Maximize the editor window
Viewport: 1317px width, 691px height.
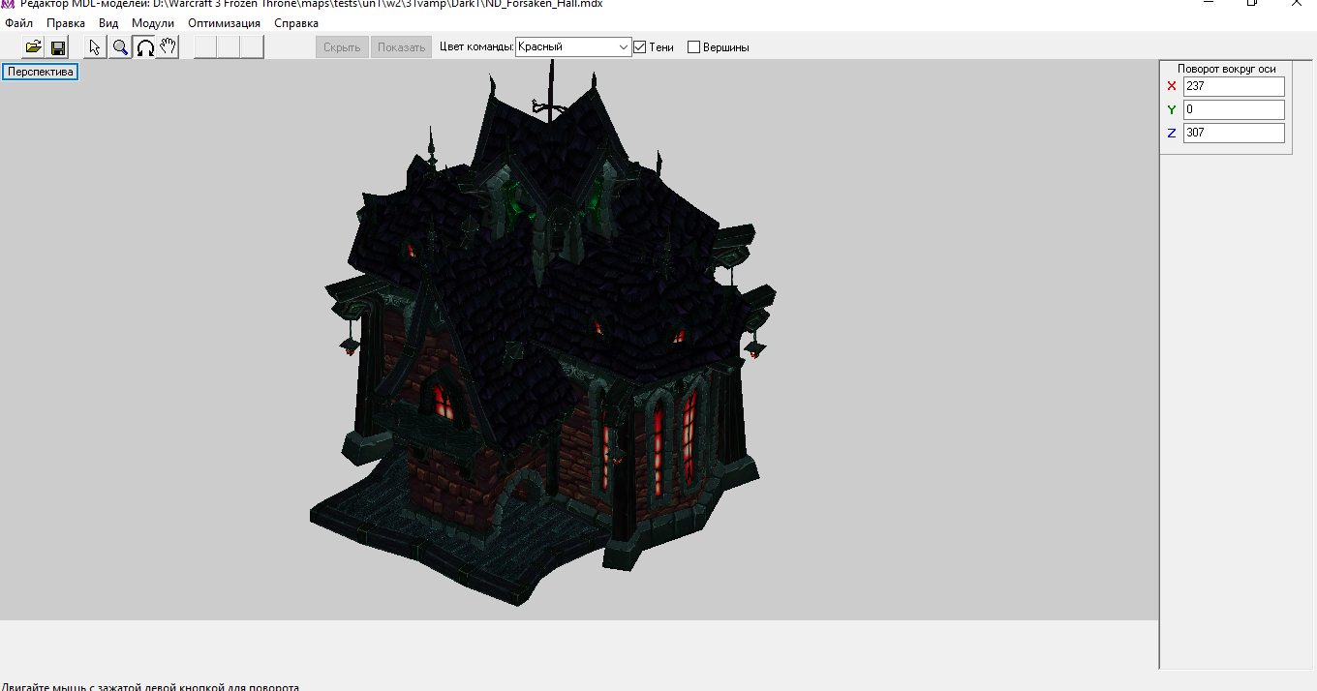1252,3
